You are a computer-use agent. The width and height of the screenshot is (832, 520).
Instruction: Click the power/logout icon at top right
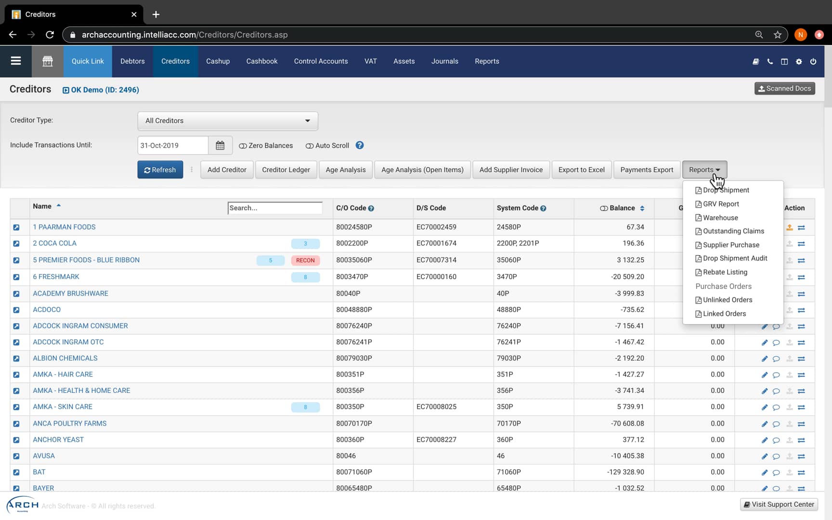(x=813, y=62)
